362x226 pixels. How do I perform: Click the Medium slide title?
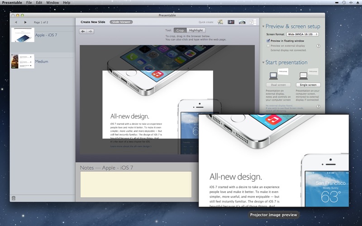42,61
